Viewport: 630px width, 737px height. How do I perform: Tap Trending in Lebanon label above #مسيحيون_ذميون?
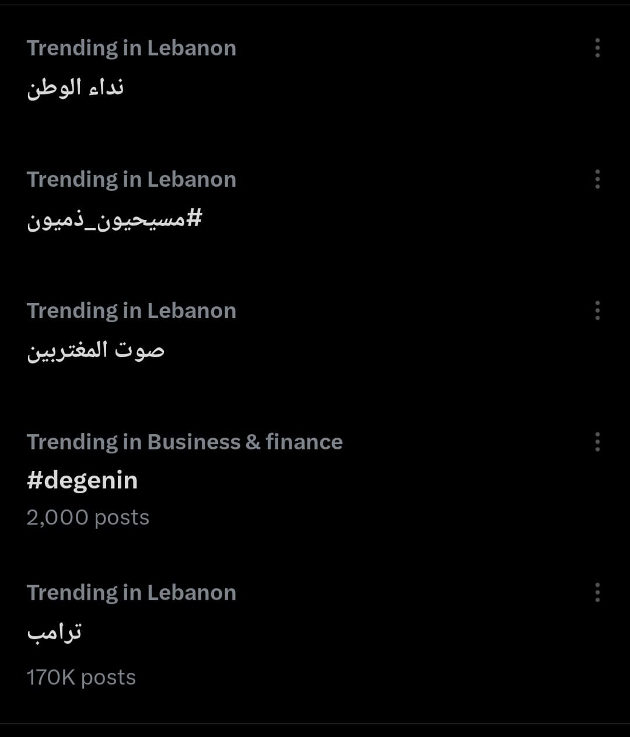pos(131,179)
